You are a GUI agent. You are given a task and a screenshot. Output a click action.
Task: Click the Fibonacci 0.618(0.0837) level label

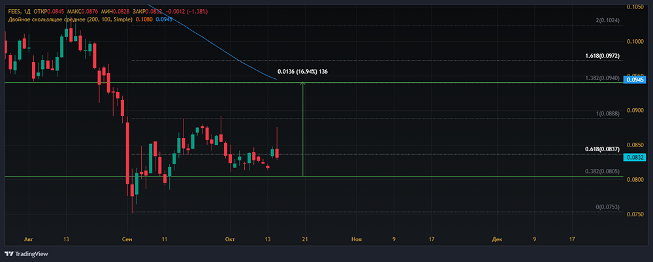coord(604,149)
